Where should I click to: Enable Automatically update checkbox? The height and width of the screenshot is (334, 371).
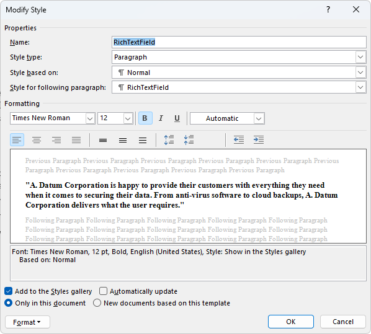tap(103, 291)
